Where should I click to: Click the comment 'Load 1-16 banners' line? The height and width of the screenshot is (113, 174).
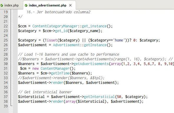pyautogui.click(x=69, y=54)
